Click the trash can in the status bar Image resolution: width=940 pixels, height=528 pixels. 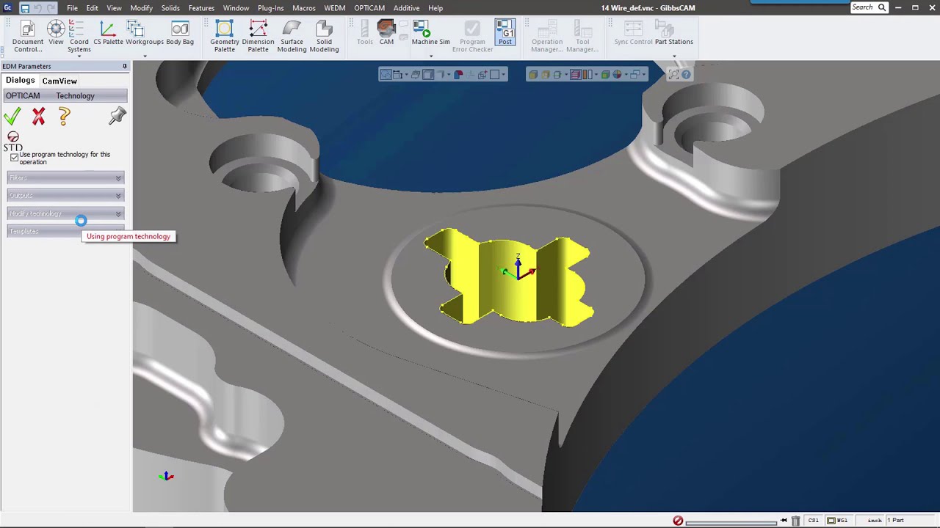click(x=795, y=521)
